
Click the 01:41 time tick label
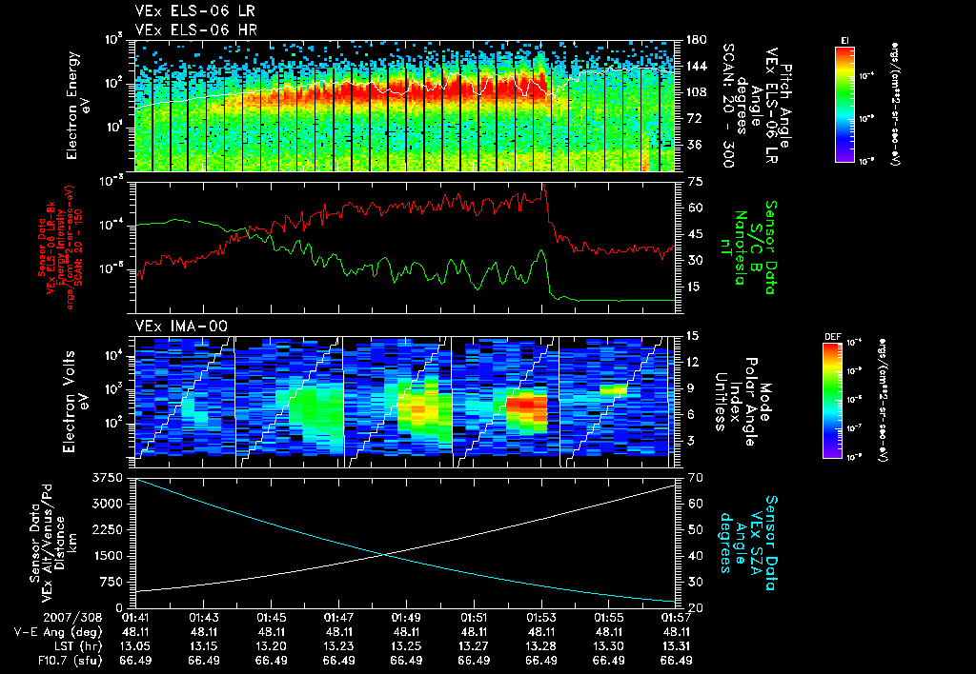135,618
